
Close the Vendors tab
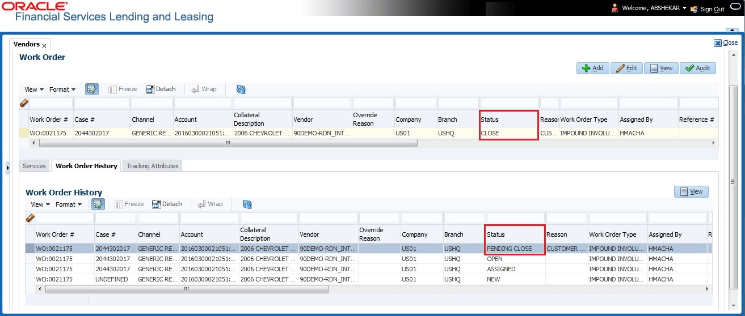point(44,45)
